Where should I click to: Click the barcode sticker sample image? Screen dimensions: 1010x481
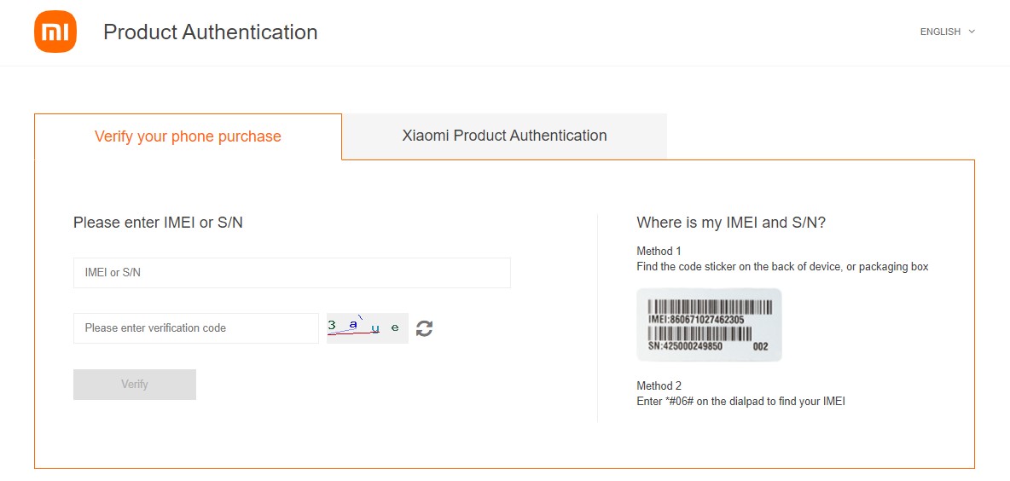(709, 325)
